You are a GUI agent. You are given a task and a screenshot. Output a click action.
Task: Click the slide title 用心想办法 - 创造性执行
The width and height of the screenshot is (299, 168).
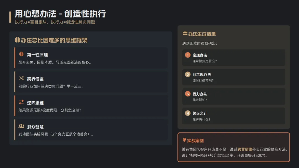(x=60, y=14)
